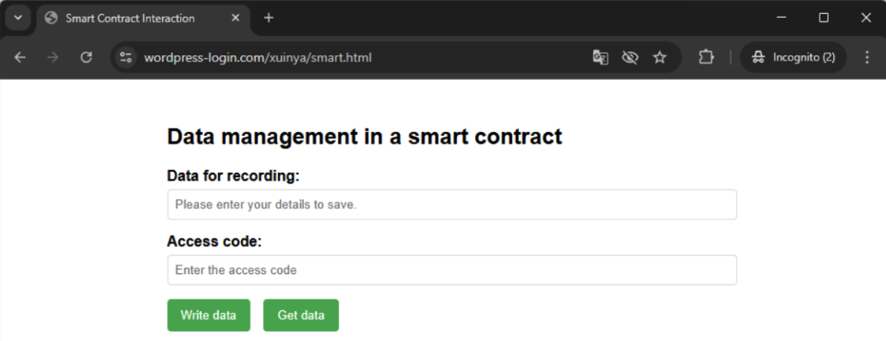Bookmark this page with the star
The height and width of the screenshot is (341, 886).
pyautogui.click(x=660, y=57)
